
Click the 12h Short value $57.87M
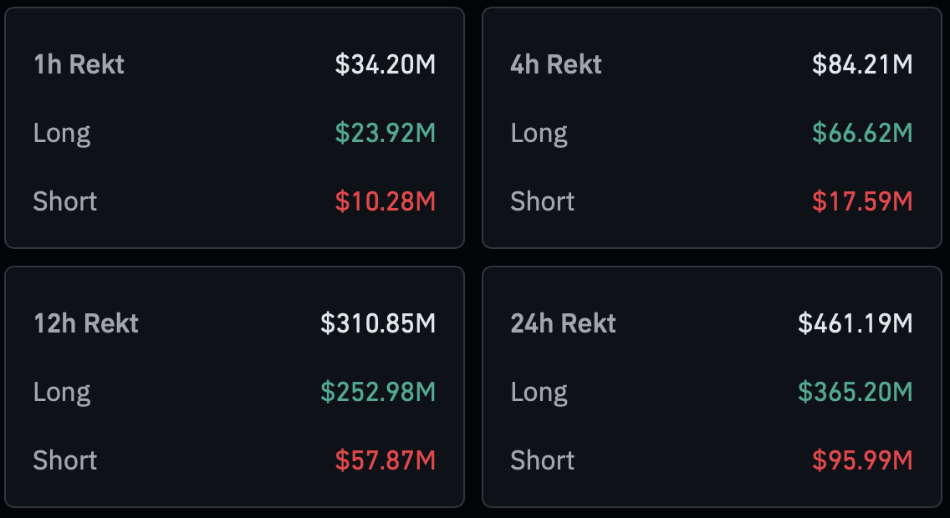tap(386, 460)
